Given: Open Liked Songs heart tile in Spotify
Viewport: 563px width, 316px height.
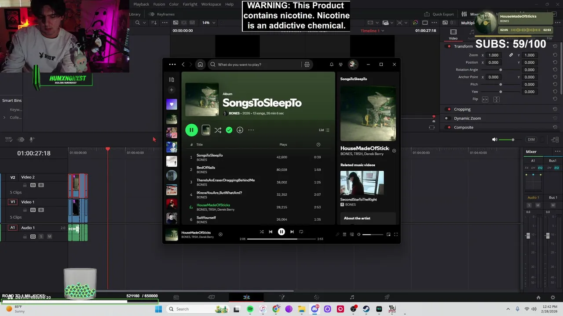Looking at the screenshot, I should (172, 104).
